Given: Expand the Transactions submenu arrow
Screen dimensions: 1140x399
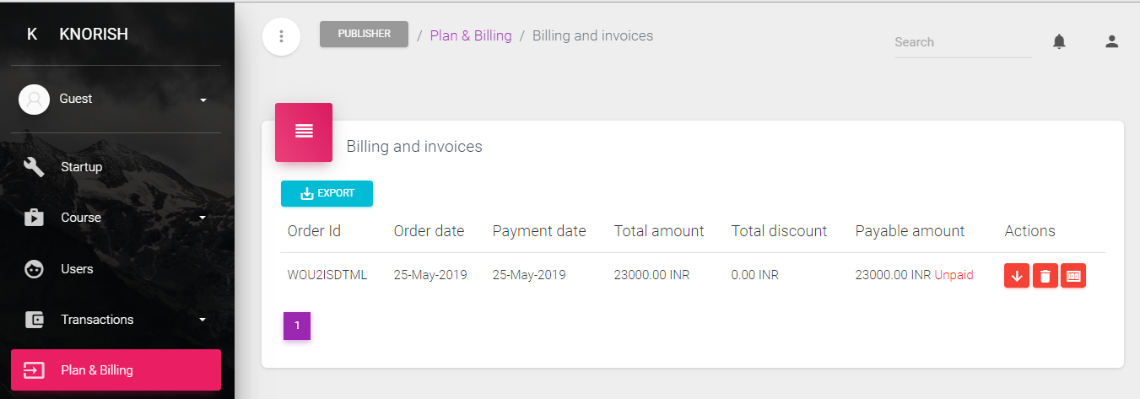Looking at the screenshot, I should tap(203, 321).
